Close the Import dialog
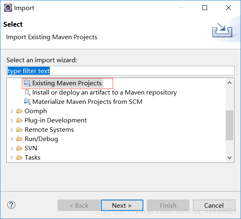This screenshot has width=241, height=219. pos(228,8)
